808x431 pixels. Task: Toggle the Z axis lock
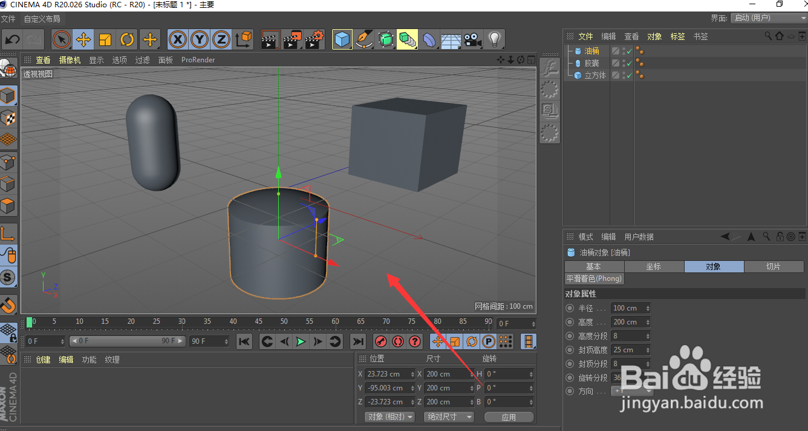click(221, 41)
